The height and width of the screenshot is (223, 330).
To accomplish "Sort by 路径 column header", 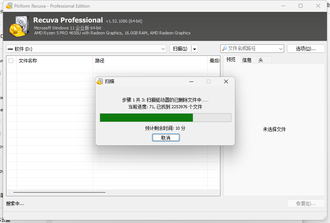I will coord(150,61).
